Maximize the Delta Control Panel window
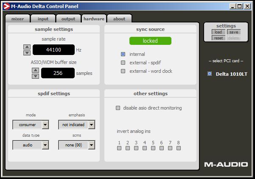 [x=240, y=6]
